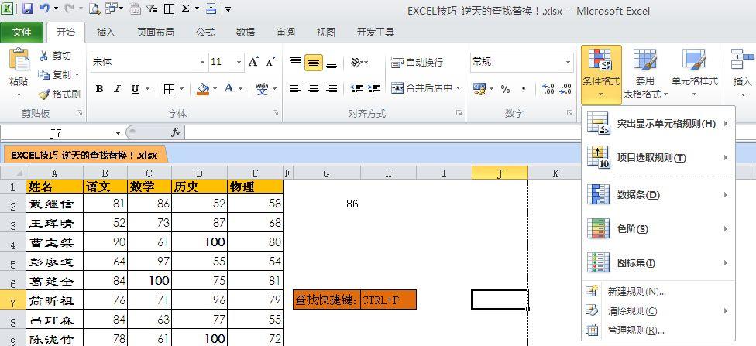Align text left
Viewport: 756px width, 346px height.
pyautogui.click(x=296, y=88)
